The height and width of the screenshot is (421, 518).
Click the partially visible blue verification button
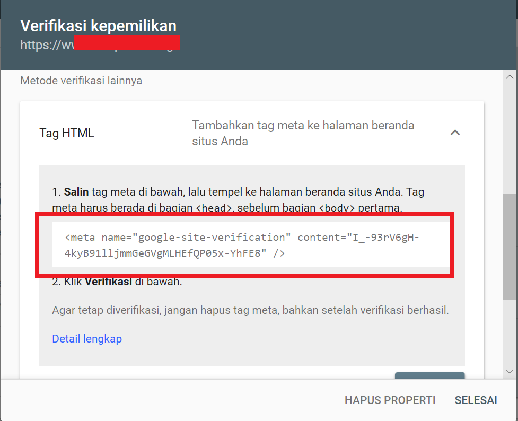tap(429, 375)
